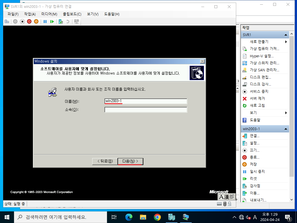Click the Hyper-V VM connection taskbar icon
Screen dimensions: 297x223
(x=186, y=217)
